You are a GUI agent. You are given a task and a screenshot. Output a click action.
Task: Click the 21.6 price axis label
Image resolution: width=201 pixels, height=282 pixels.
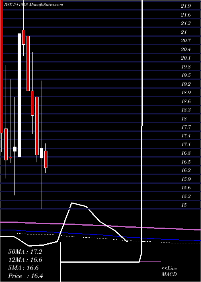(x=186, y=15)
